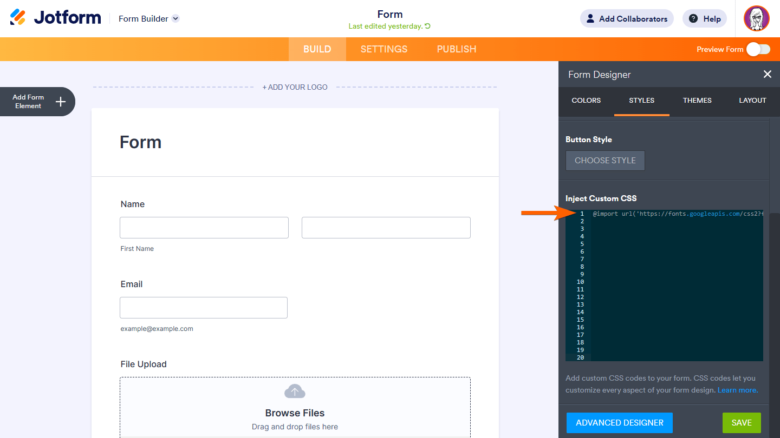This screenshot has height=438, width=780.
Task: Switch to the SETTINGS tab
Action: pos(383,49)
